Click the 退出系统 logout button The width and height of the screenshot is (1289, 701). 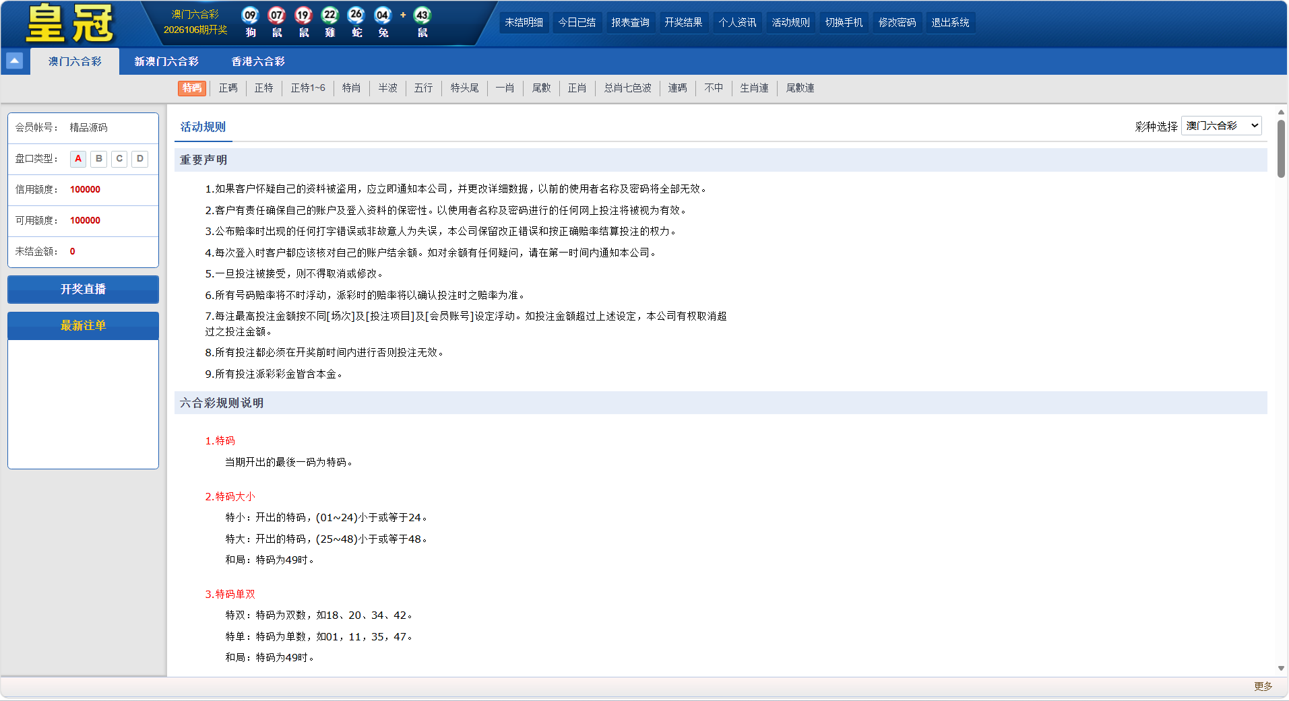[950, 23]
